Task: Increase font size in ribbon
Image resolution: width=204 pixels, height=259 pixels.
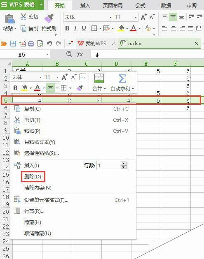Action: pos(143,17)
